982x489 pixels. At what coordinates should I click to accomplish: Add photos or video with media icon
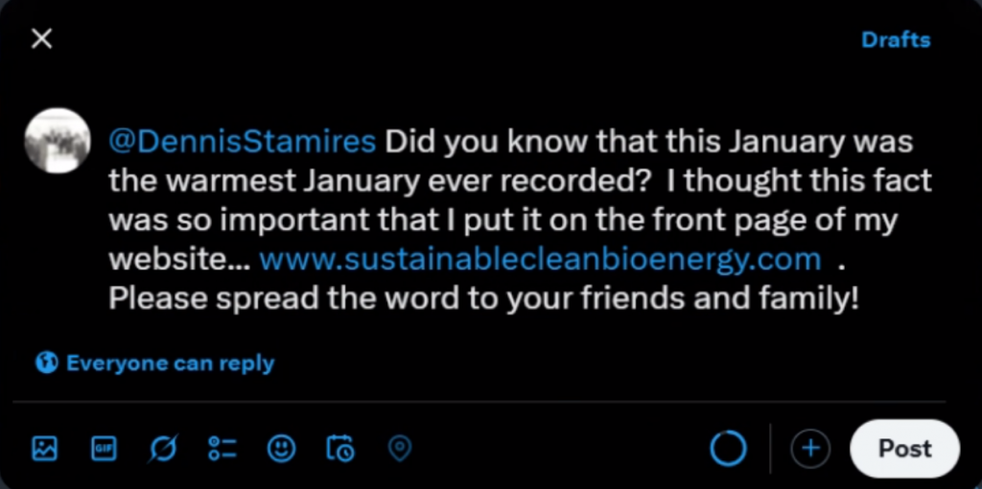click(x=45, y=448)
